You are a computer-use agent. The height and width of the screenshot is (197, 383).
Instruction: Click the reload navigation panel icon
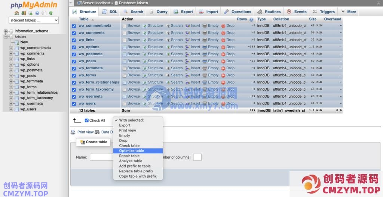tap(51, 13)
